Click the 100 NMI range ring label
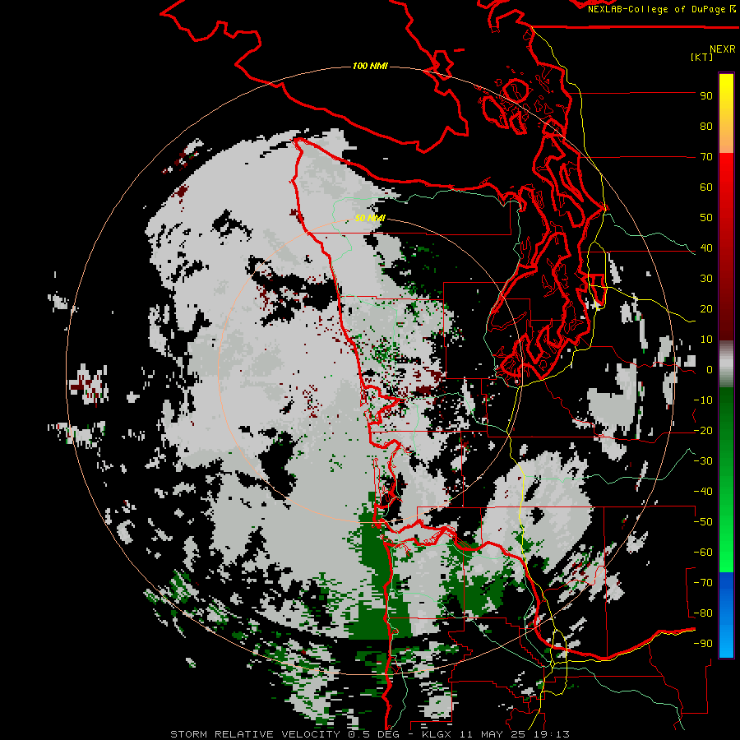 coord(370,66)
